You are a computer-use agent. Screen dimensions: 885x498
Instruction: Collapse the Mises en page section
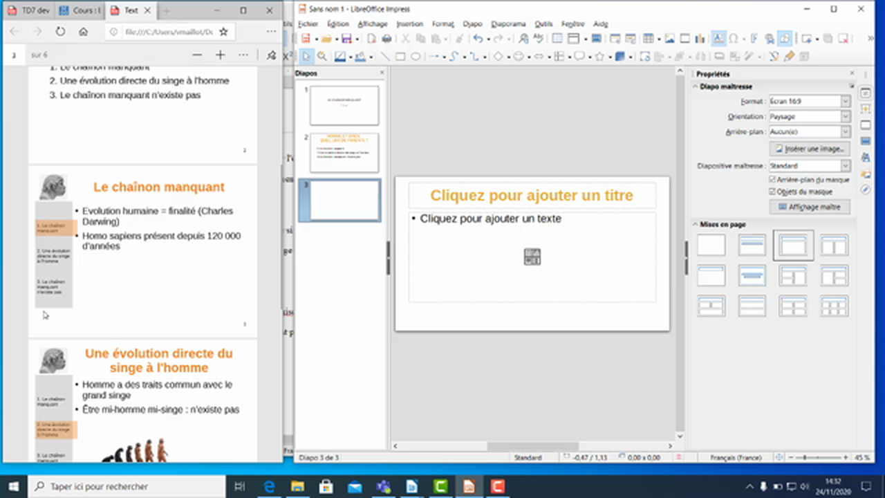point(696,224)
